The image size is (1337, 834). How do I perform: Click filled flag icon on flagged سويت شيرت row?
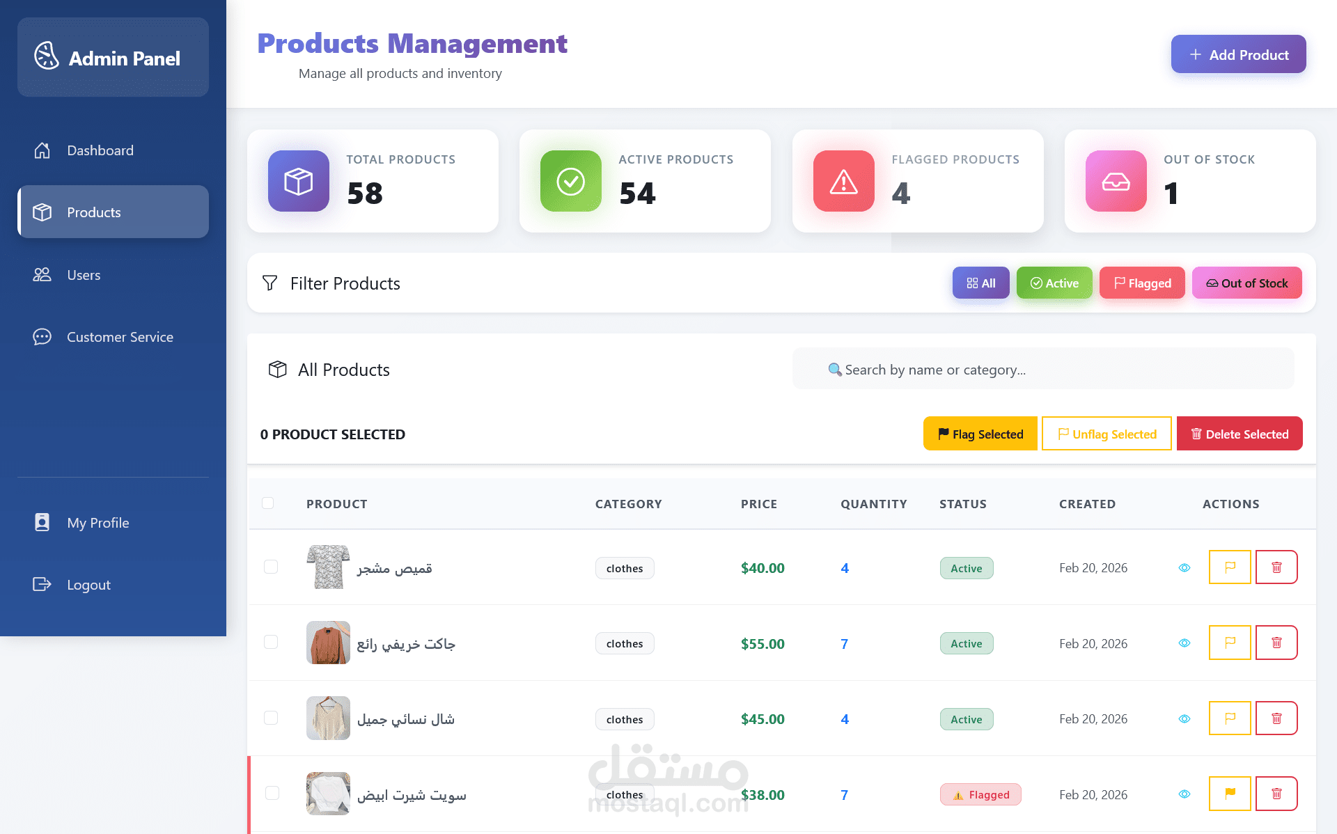[1230, 794]
